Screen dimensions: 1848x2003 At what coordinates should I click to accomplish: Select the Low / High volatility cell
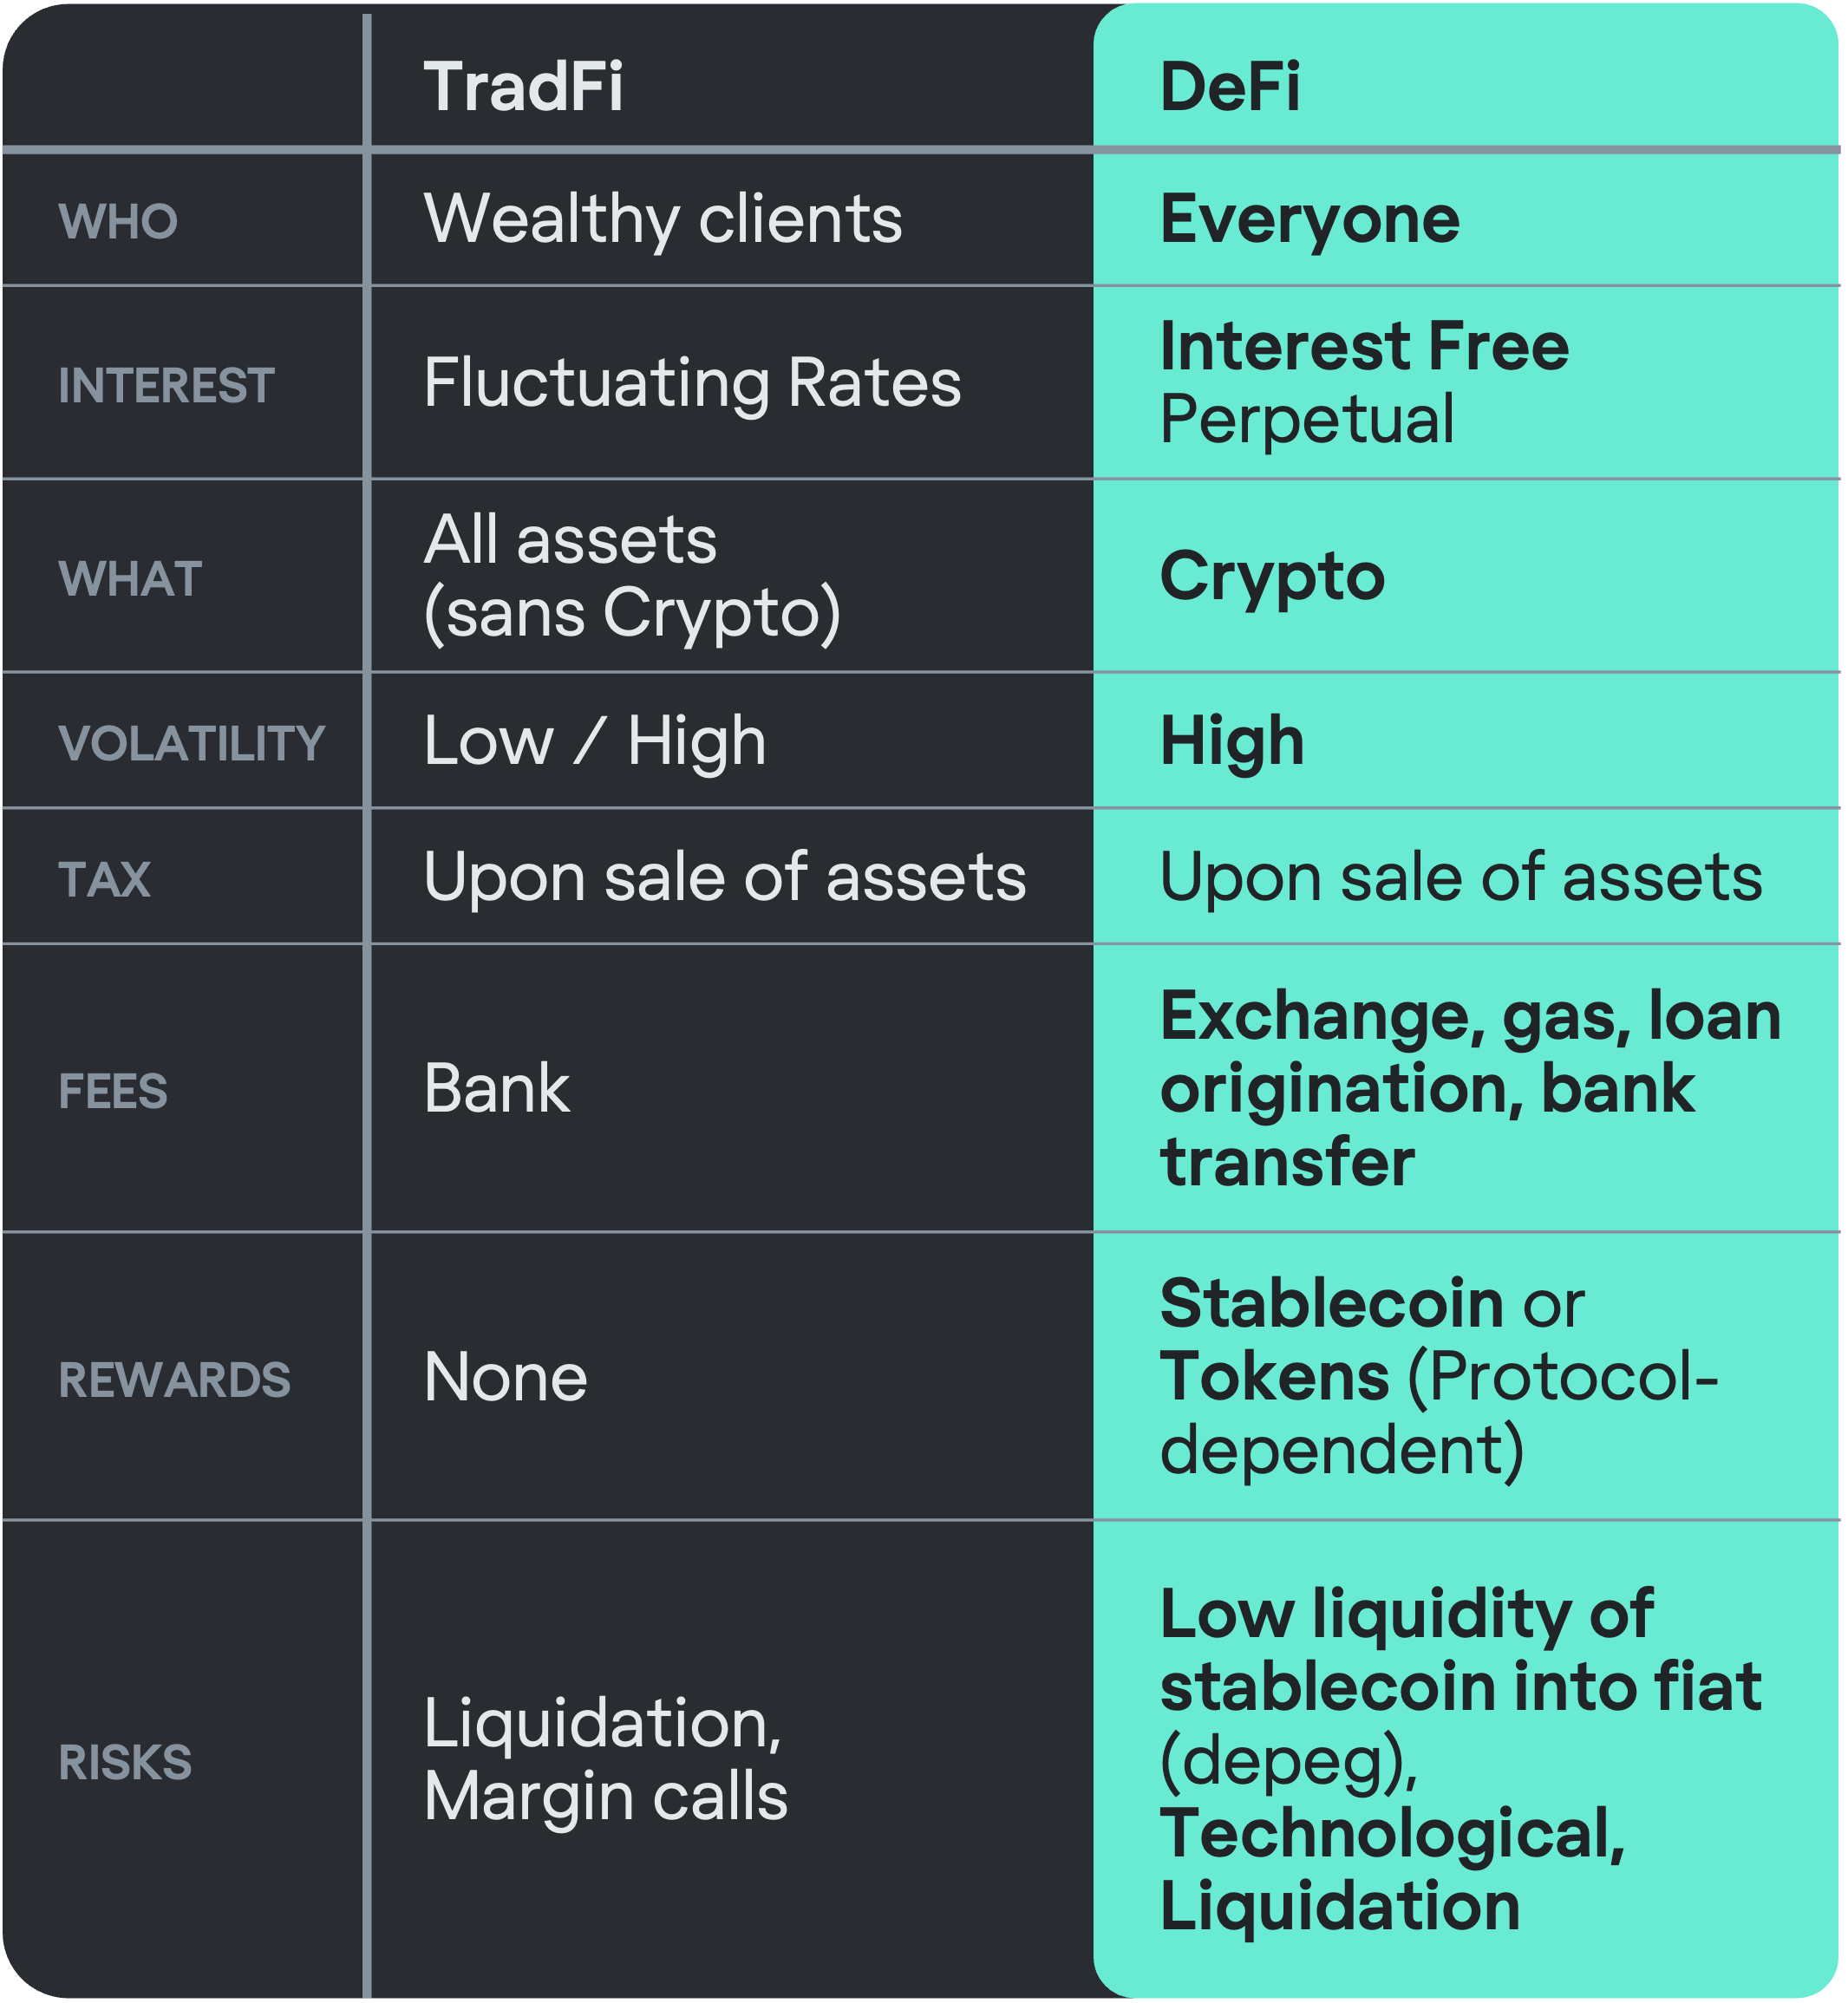[x=595, y=741]
